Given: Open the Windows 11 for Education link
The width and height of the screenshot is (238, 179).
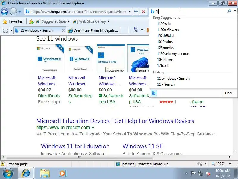Looking at the screenshot, I should point(75,146).
